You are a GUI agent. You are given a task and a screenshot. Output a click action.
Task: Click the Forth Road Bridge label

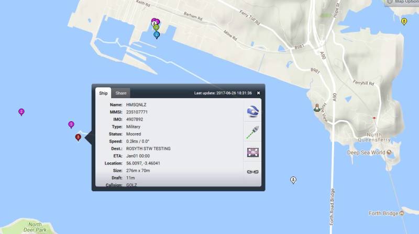332,207
